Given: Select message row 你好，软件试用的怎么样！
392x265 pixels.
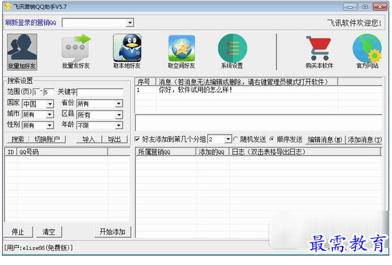Looking at the screenshot, I should pyautogui.click(x=258, y=90).
